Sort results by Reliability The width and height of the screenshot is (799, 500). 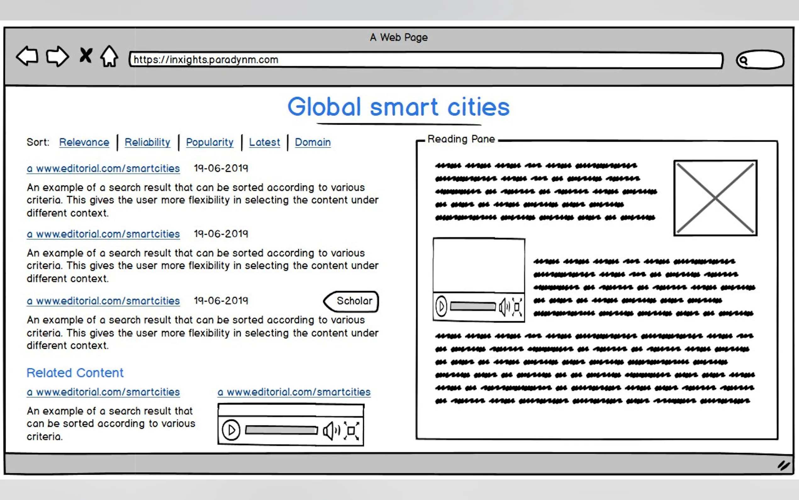point(147,142)
